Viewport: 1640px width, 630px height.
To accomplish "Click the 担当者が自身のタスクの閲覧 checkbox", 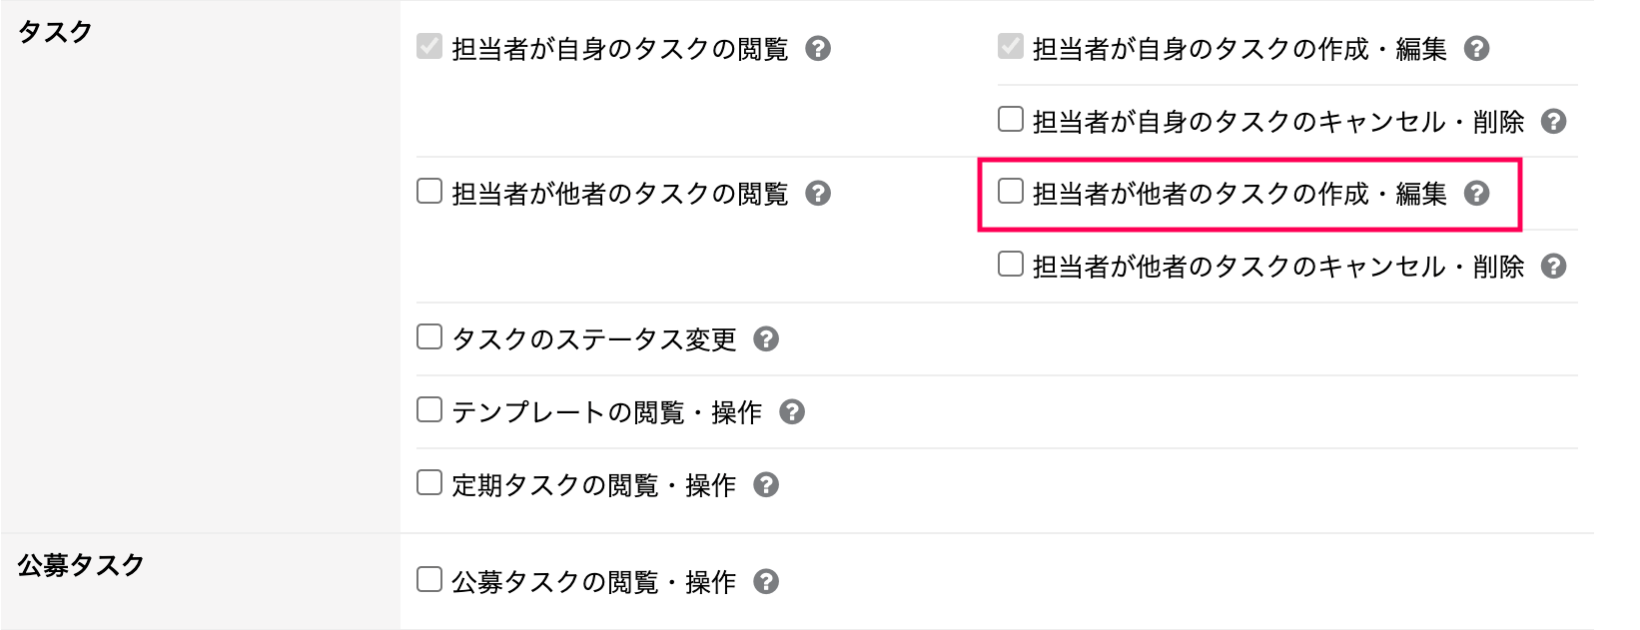I will coord(429,46).
